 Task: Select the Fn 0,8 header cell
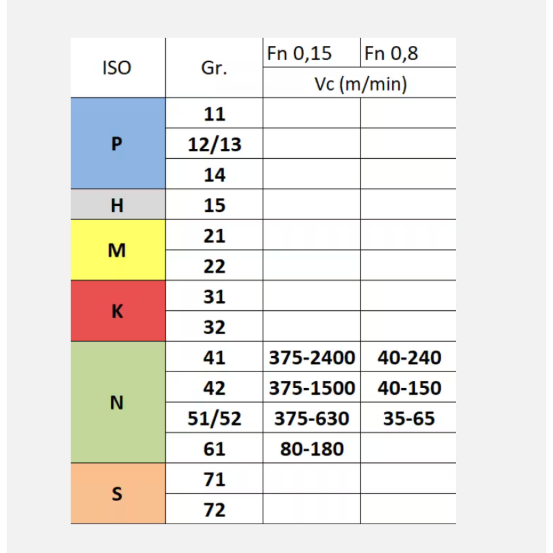click(x=408, y=53)
